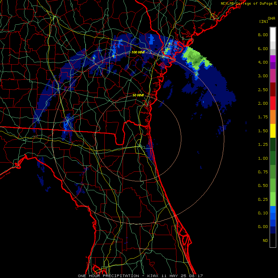
Task: Click the KJAX radar site identifier
Action: coord(153,276)
